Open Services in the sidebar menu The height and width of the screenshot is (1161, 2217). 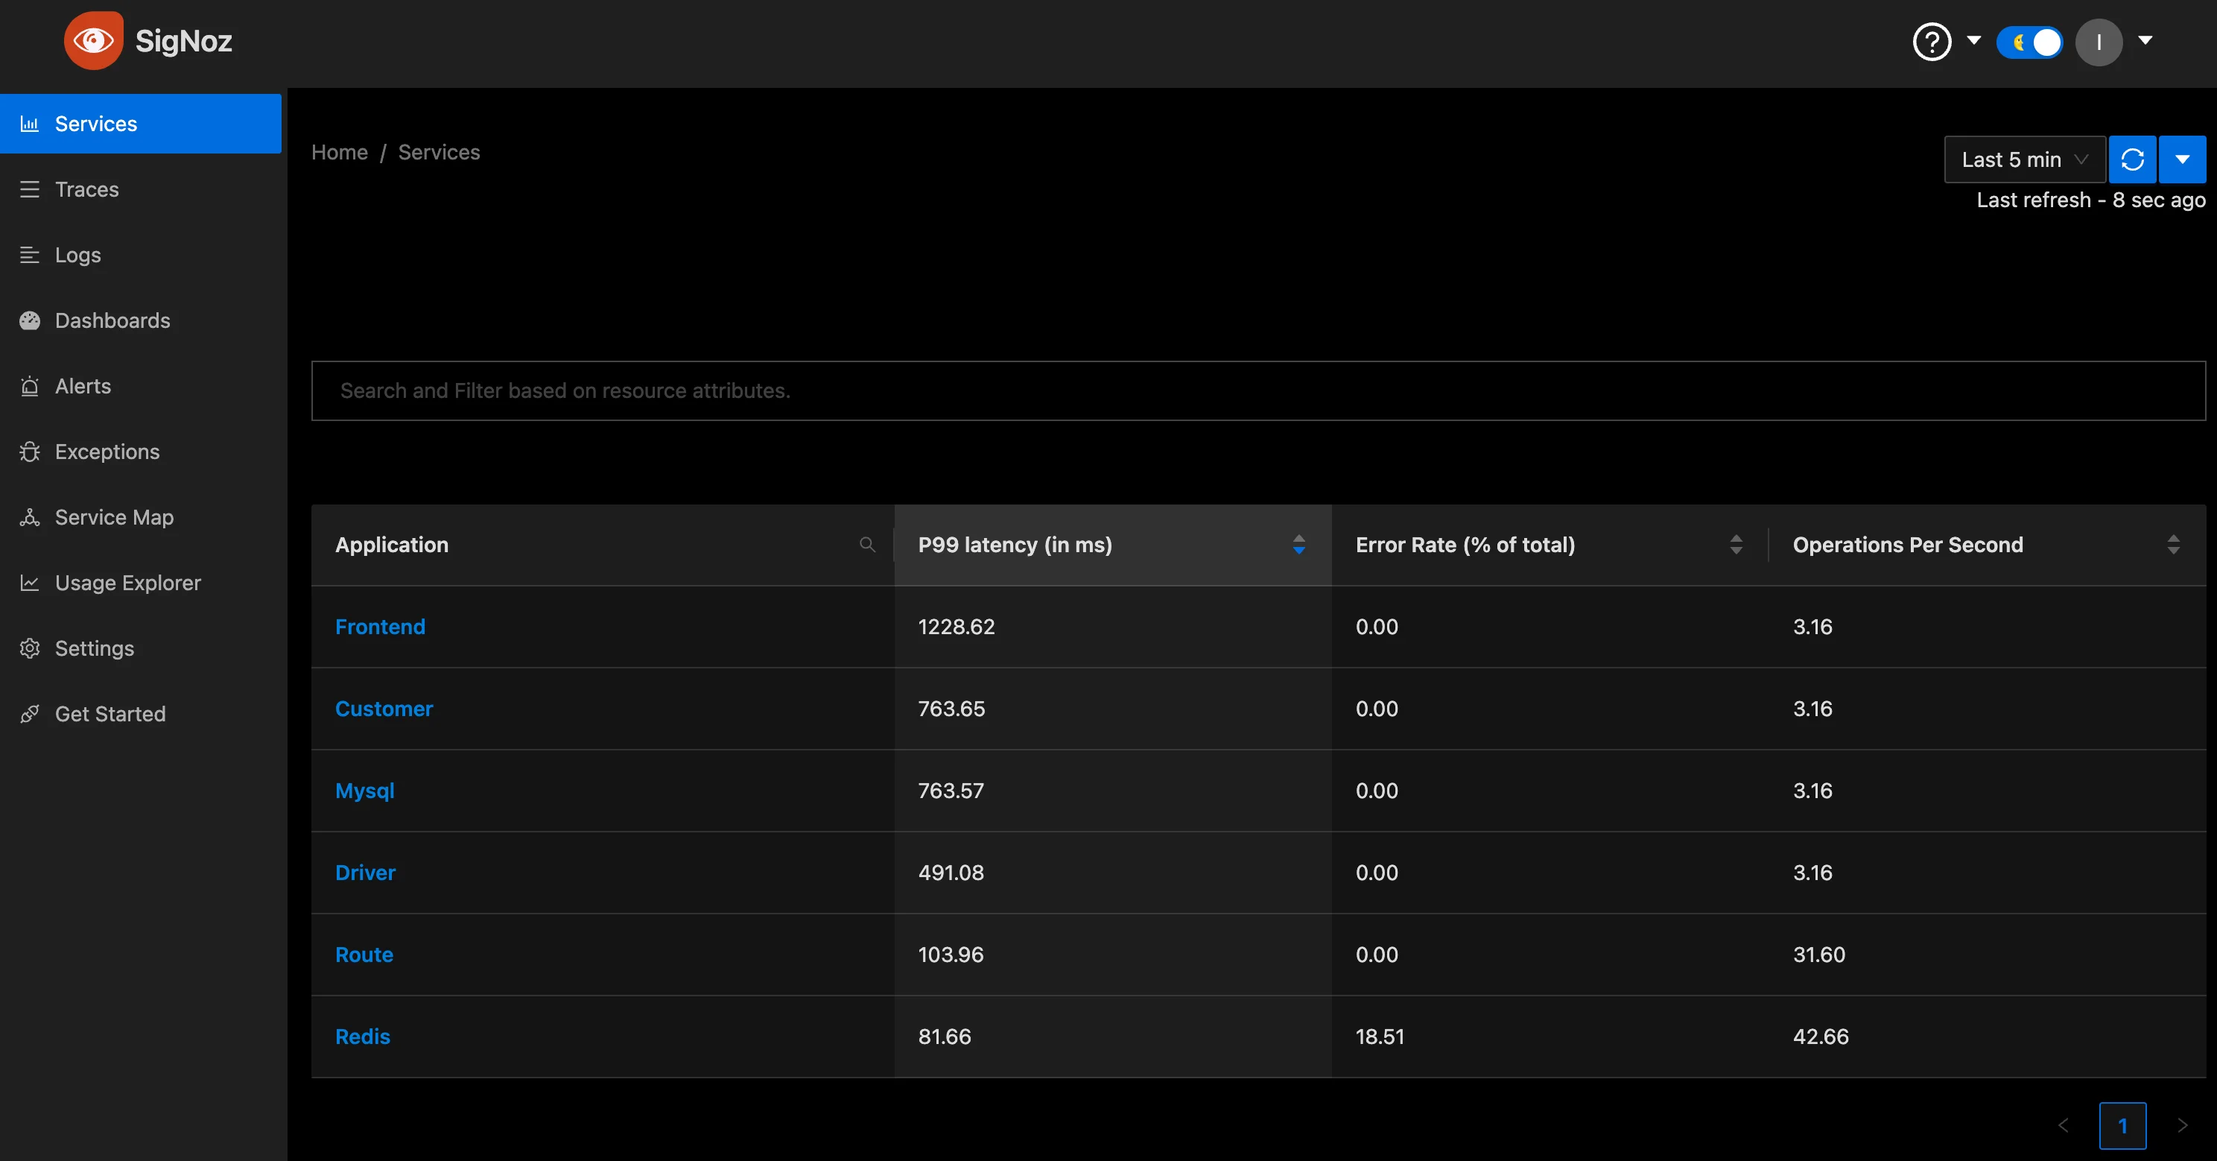click(141, 124)
